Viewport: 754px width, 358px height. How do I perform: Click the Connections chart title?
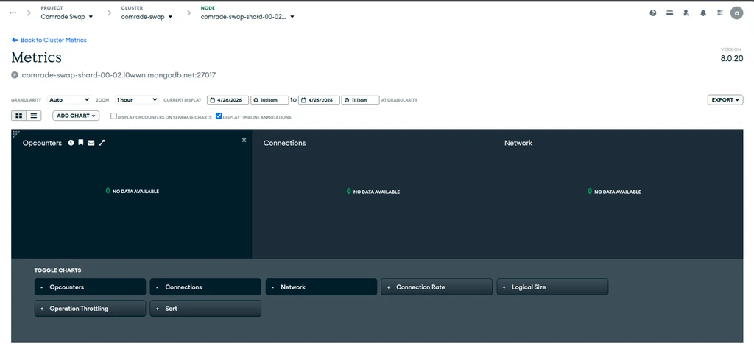[x=285, y=143]
